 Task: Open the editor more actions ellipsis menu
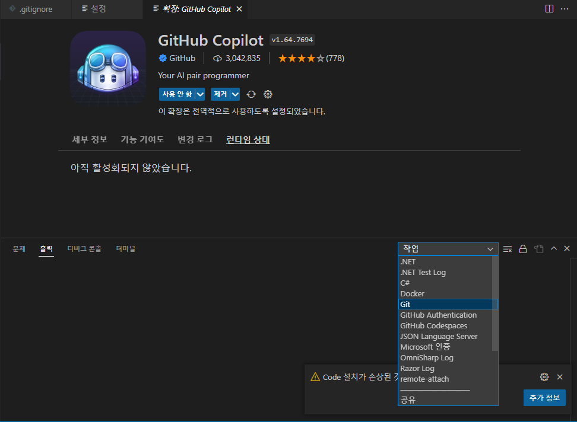pyautogui.click(x=566, y=9)
